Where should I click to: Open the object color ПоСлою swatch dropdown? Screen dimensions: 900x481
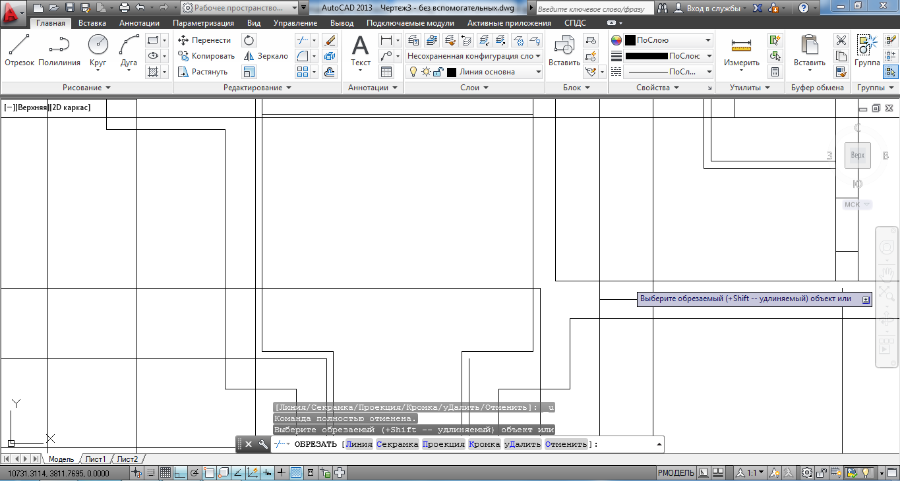[x=669, y=40]
